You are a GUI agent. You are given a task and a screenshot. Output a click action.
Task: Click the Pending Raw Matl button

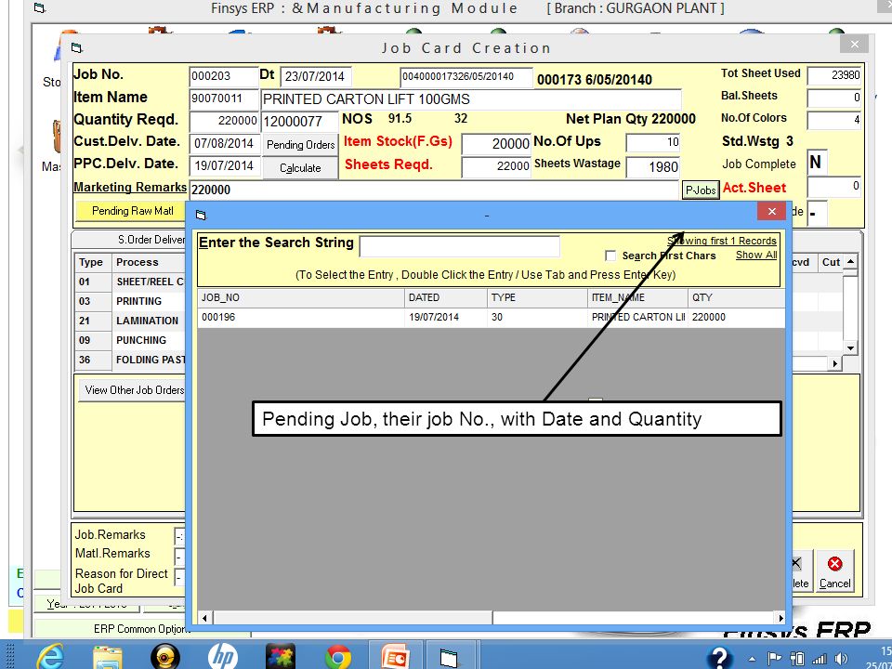(133, 211)
